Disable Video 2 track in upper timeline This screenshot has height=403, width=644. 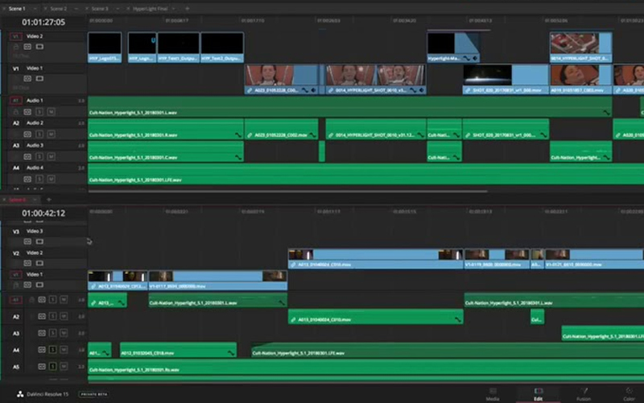click(39, 47)
